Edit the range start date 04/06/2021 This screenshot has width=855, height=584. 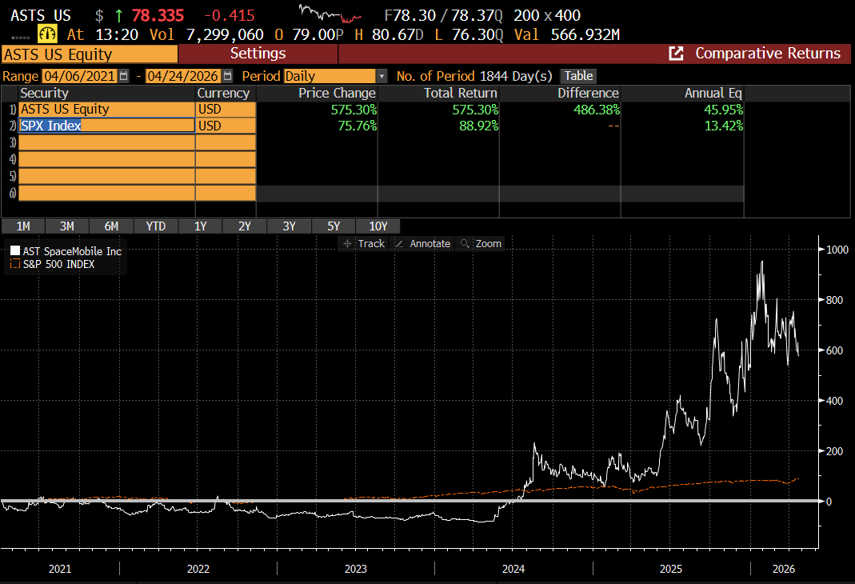[x=79, y=76]
